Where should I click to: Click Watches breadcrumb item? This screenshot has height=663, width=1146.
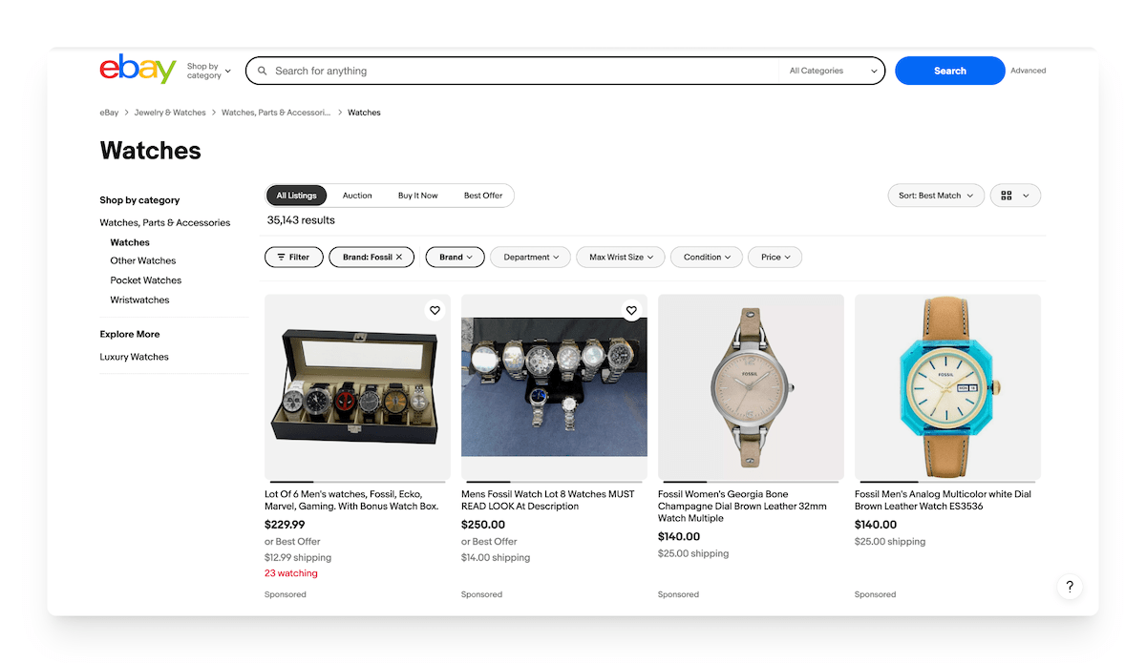364,113
